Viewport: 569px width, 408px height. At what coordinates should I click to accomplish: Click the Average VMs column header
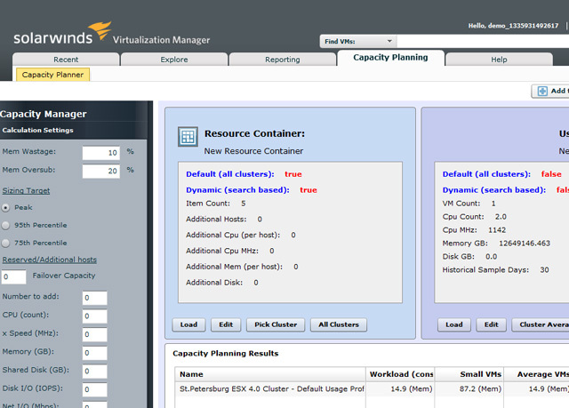click(537, 374)
